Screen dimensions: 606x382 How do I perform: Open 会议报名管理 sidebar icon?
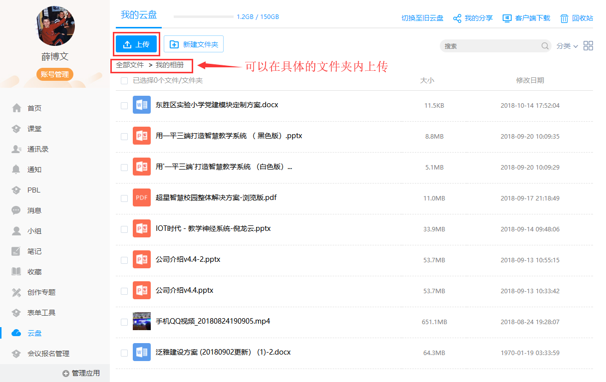(16, 354)
